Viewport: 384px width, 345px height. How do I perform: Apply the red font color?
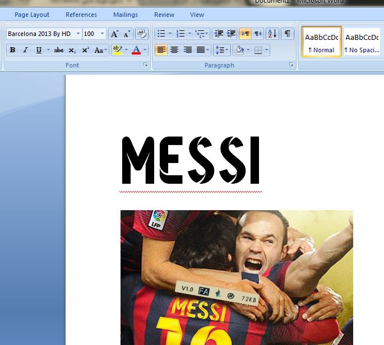click(x=136, y=50)
